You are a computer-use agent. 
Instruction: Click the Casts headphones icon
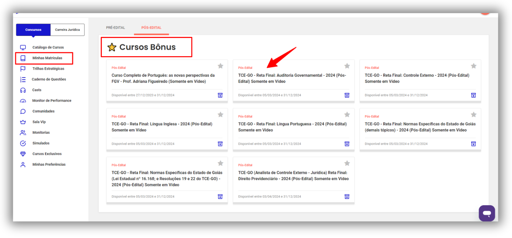[23, 90]
